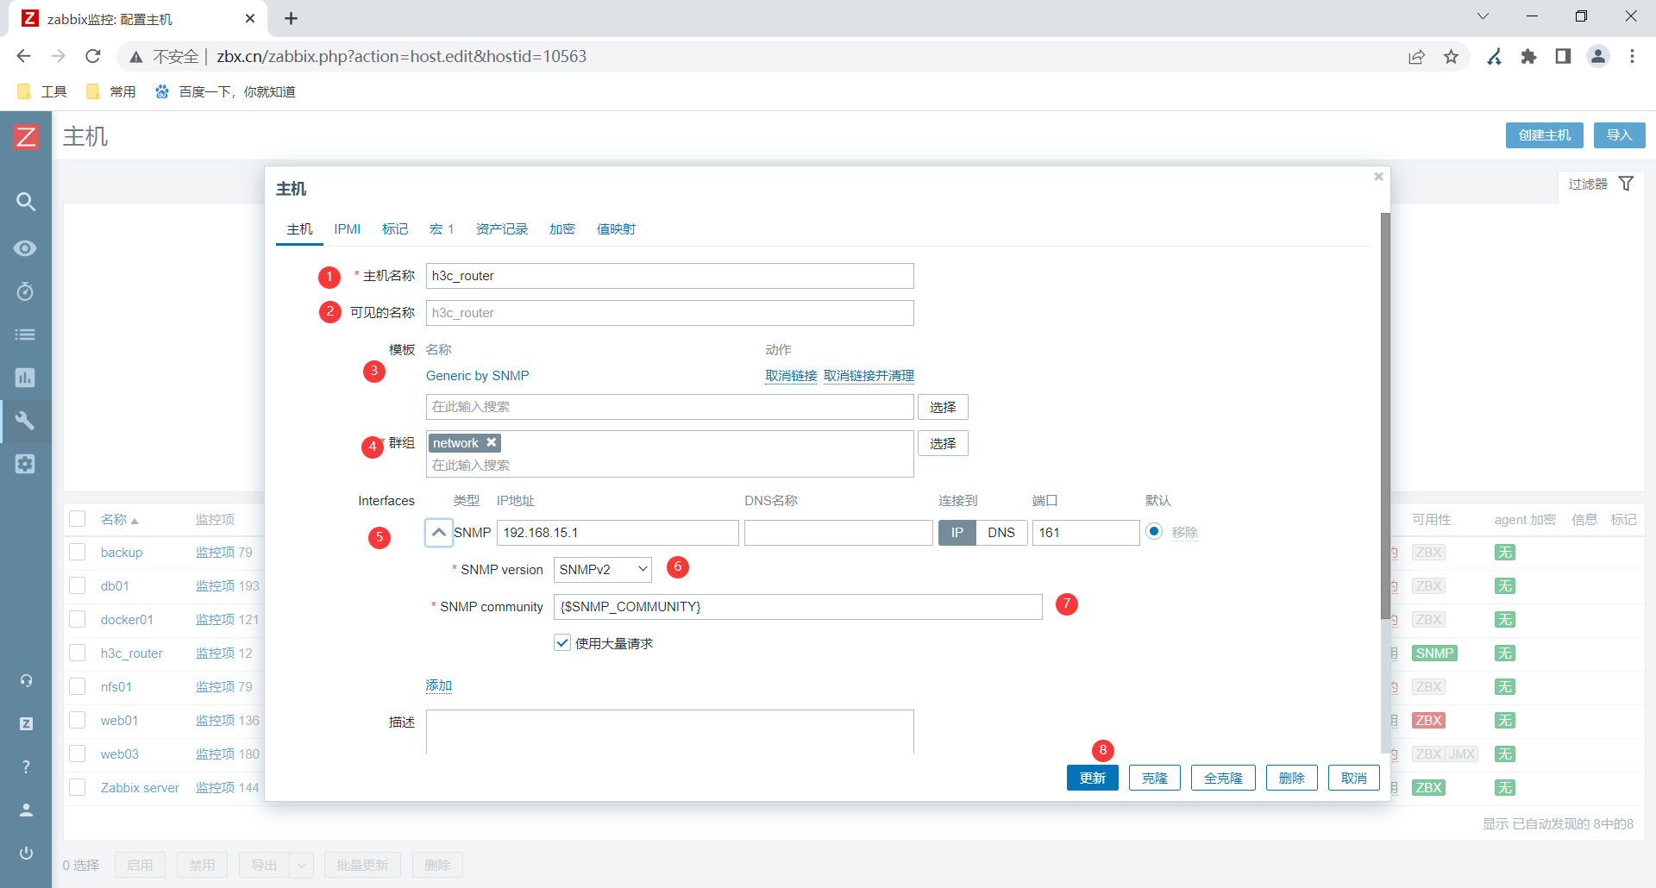Image resolution: width=1656 pixels, height=888 pixels.
Task: Remove the network group tag
Action: pyautogui.click(x=491, y=442)
